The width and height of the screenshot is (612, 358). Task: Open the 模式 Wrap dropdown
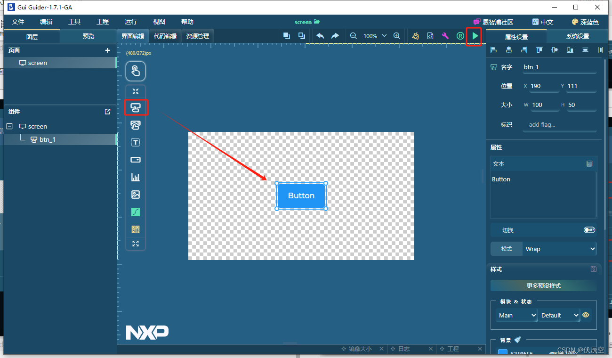pyautogui.click(x=559, y=249)
